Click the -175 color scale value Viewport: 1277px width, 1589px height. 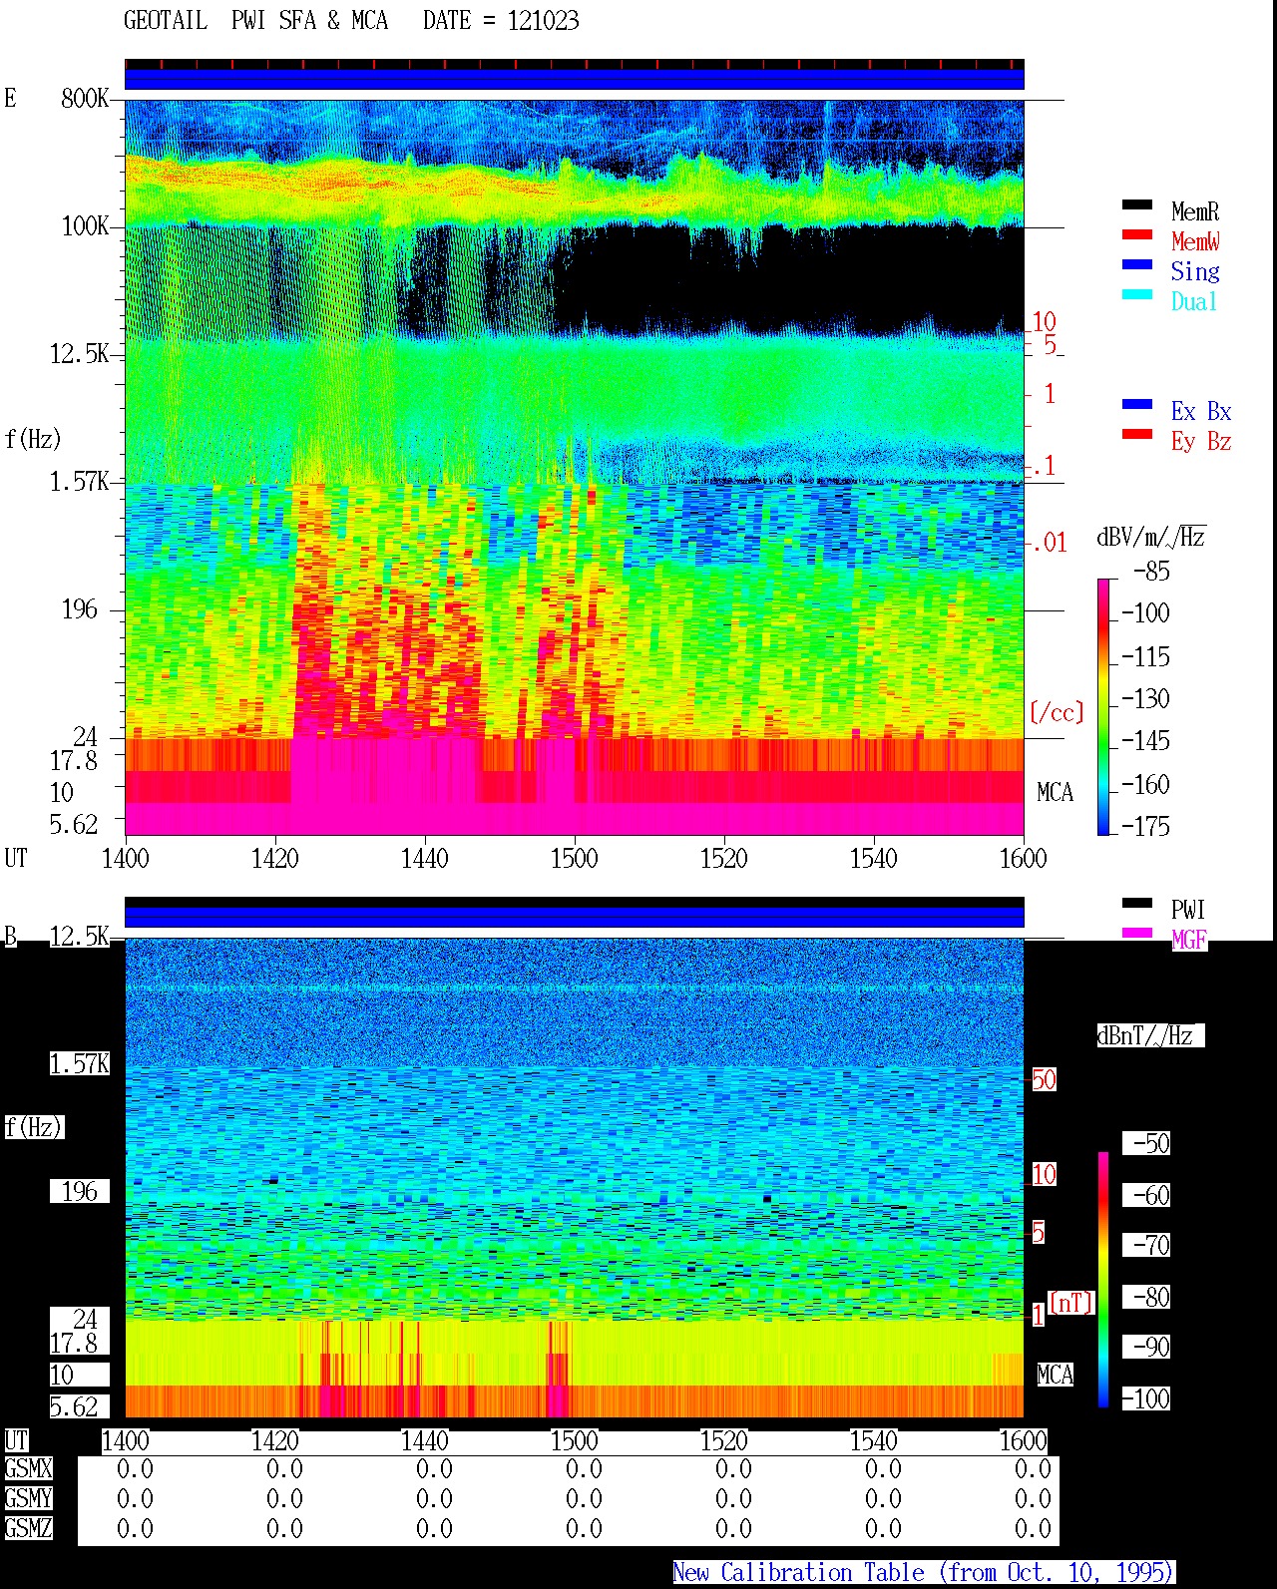[1145, 826]
